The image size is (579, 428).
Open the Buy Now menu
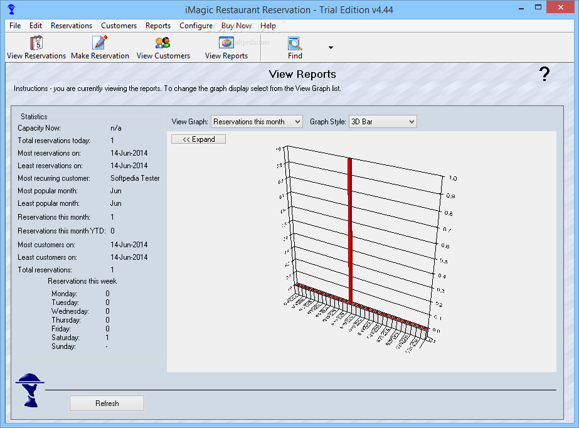[x=236, y=26]
